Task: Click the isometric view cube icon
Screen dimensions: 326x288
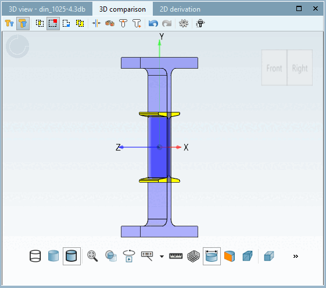Action: point(269,256)
